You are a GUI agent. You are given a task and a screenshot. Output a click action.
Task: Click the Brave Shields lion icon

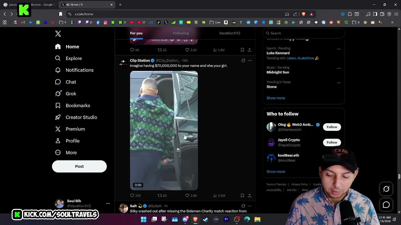coord(303,14)
